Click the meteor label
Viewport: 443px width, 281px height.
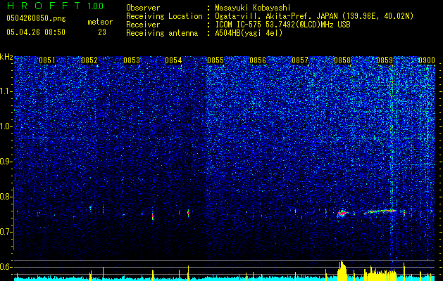tap(100, 22)
